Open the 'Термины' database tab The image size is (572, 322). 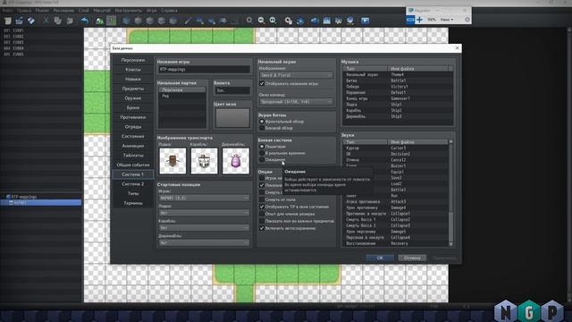[133, 203]
